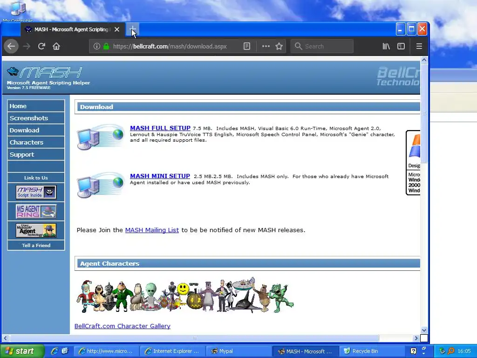The width and height of the screenshot is (477, 358).
Task: Click the MASH logo in the page header
Action: [44, 73]
